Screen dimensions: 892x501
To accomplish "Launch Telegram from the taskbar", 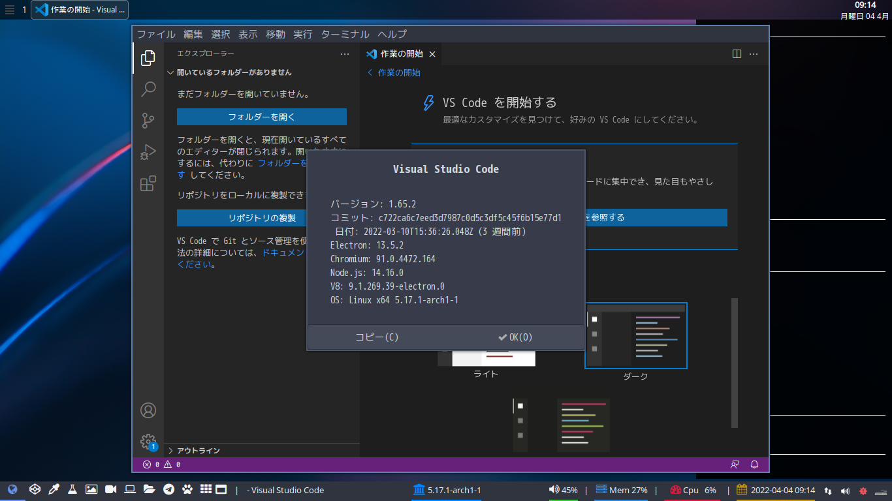I will tap(168, 489).
